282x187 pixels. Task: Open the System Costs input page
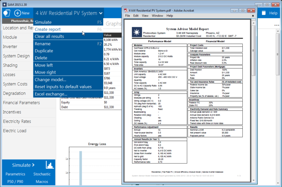(x=15, y=84)
